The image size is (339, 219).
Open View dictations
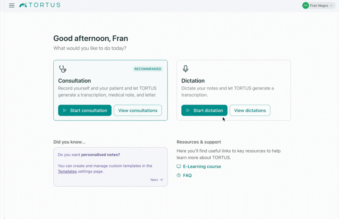(x=250, y=110)
